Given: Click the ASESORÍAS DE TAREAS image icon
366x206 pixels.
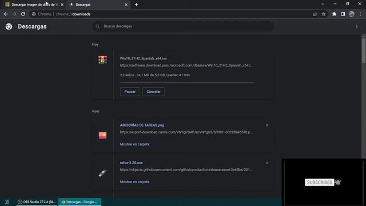Looking at the screenshot, I should tap(102, 135).
